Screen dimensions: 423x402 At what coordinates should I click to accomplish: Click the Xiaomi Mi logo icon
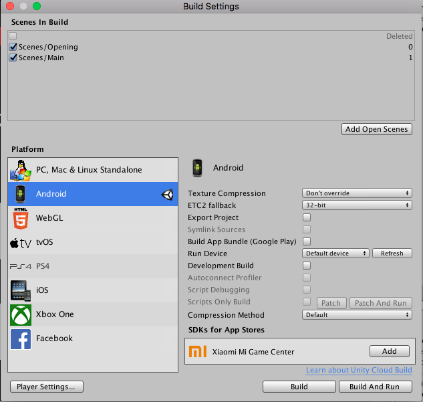pyautogui.click(x=198, y=351)
